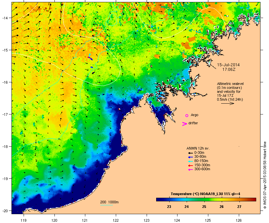
Task: Click the 'Altimetric sealevel' caption text
Action: point(230,84)
